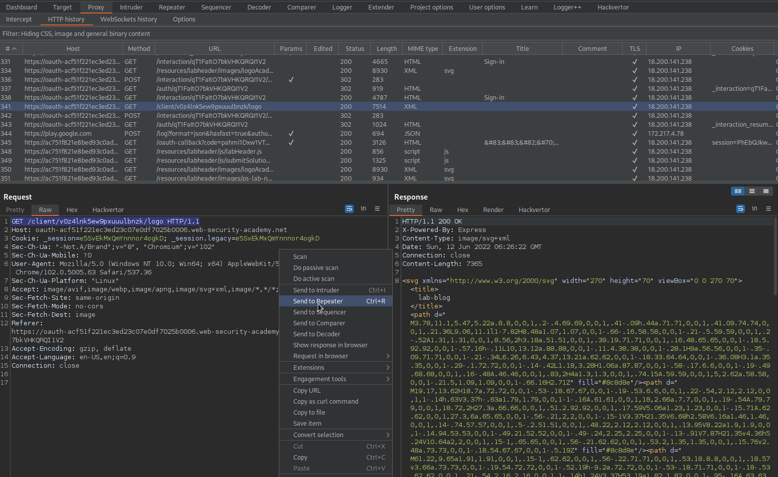Switch to the Target tab

(62, 7)
